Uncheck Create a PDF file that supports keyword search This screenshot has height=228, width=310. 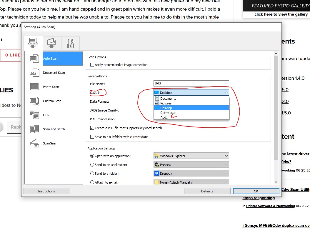pyautogui.click(x=93, y=128)
